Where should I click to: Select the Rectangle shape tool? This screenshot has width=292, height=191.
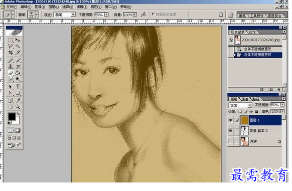pos(18,93)
